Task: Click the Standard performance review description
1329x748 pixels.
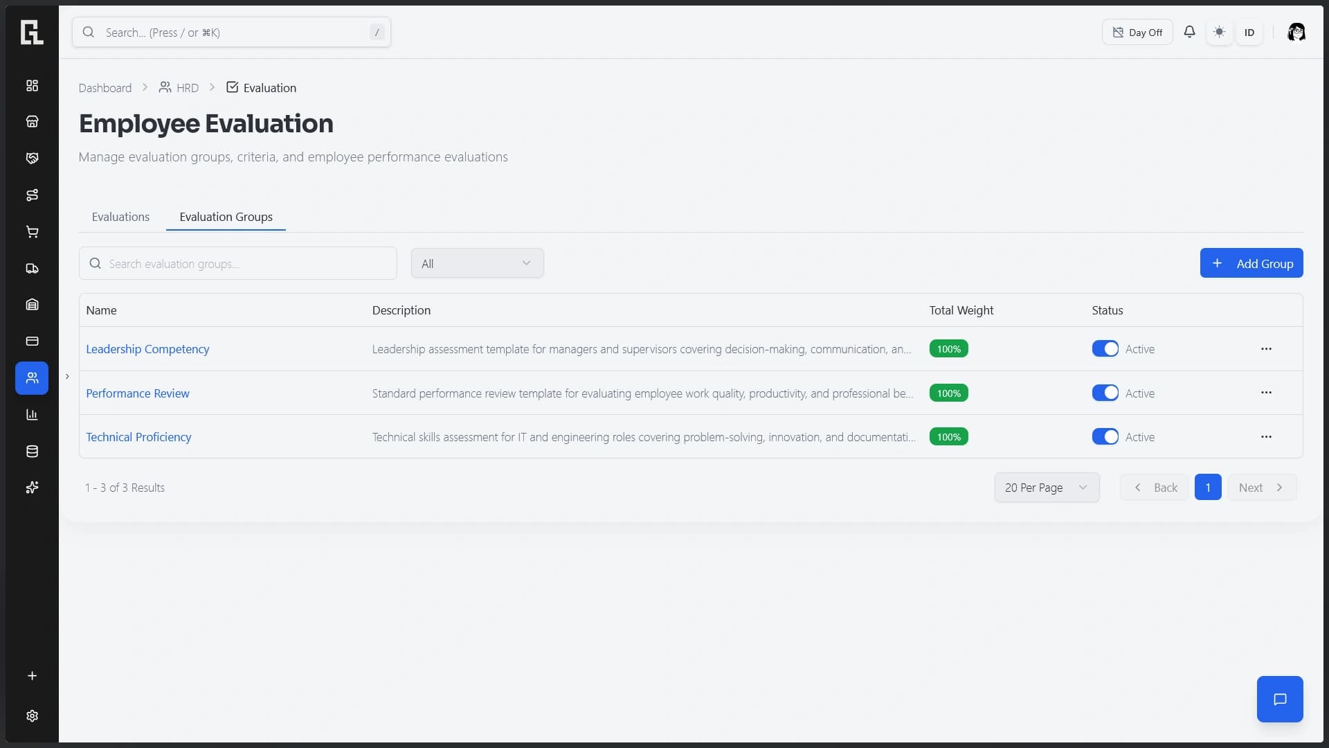Action: click(x=642, y=393)
